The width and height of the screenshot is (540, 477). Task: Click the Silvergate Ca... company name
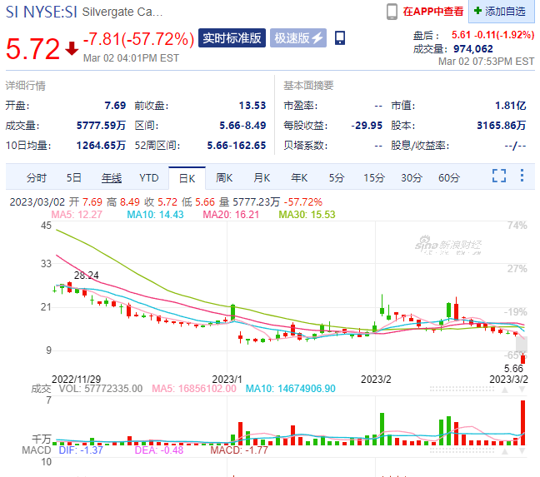[122, 12]
